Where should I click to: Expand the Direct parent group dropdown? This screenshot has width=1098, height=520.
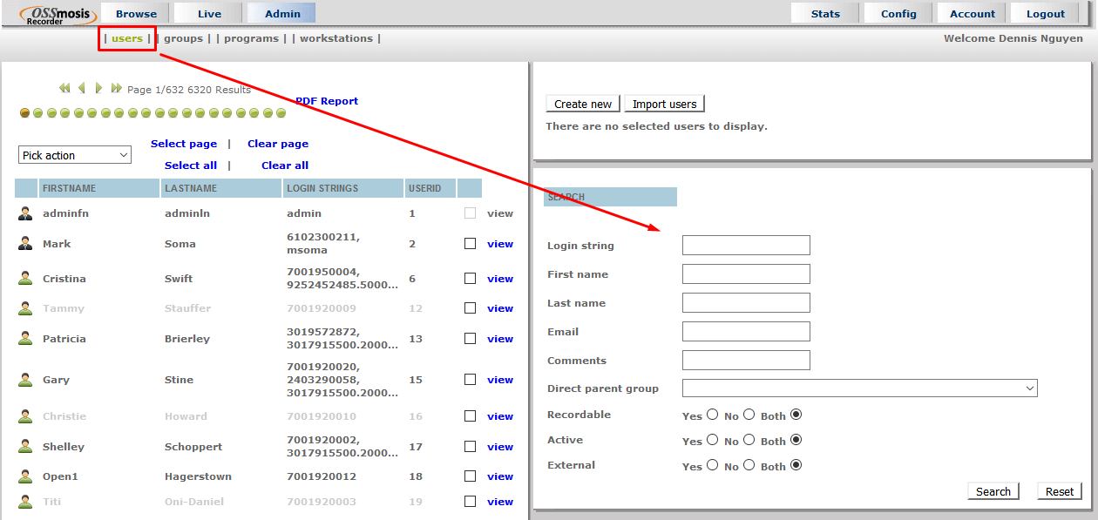click(x=859, y=388)
